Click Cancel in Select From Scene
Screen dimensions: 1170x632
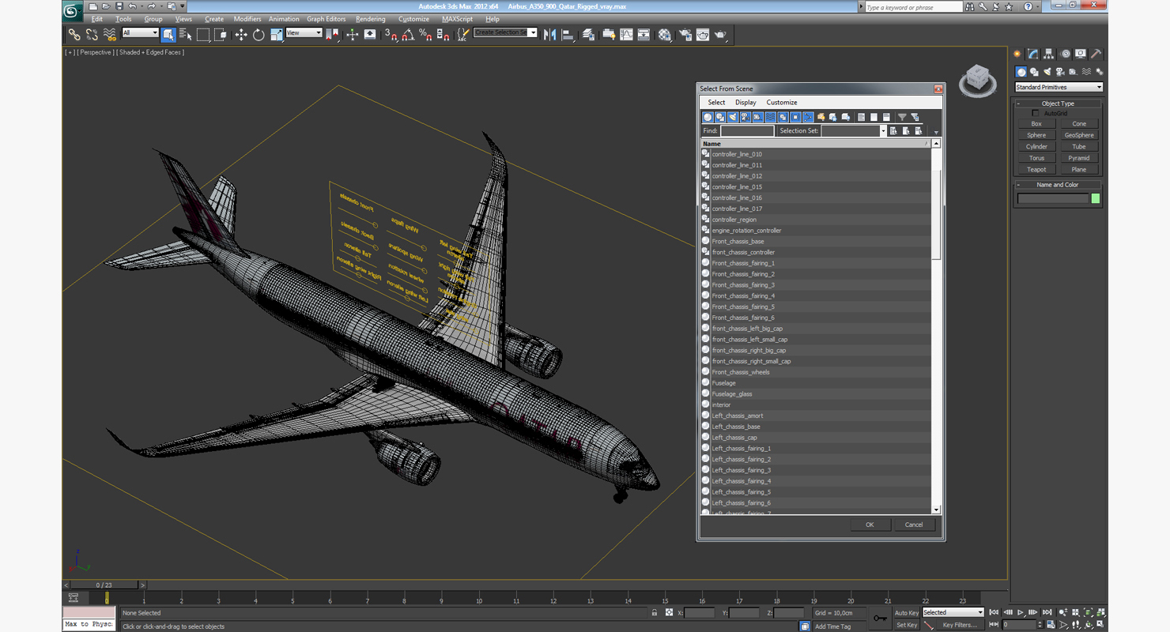[x=914, y=525]
